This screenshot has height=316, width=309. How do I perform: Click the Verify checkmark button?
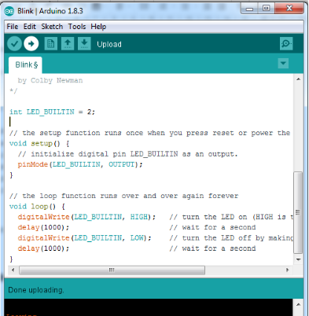(x=14, y=44)
